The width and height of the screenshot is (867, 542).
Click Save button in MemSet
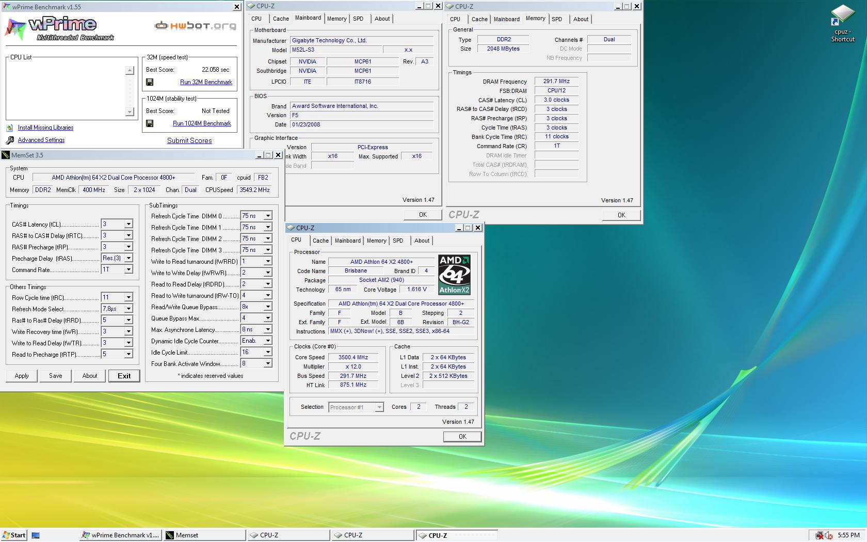pos(56,376)
